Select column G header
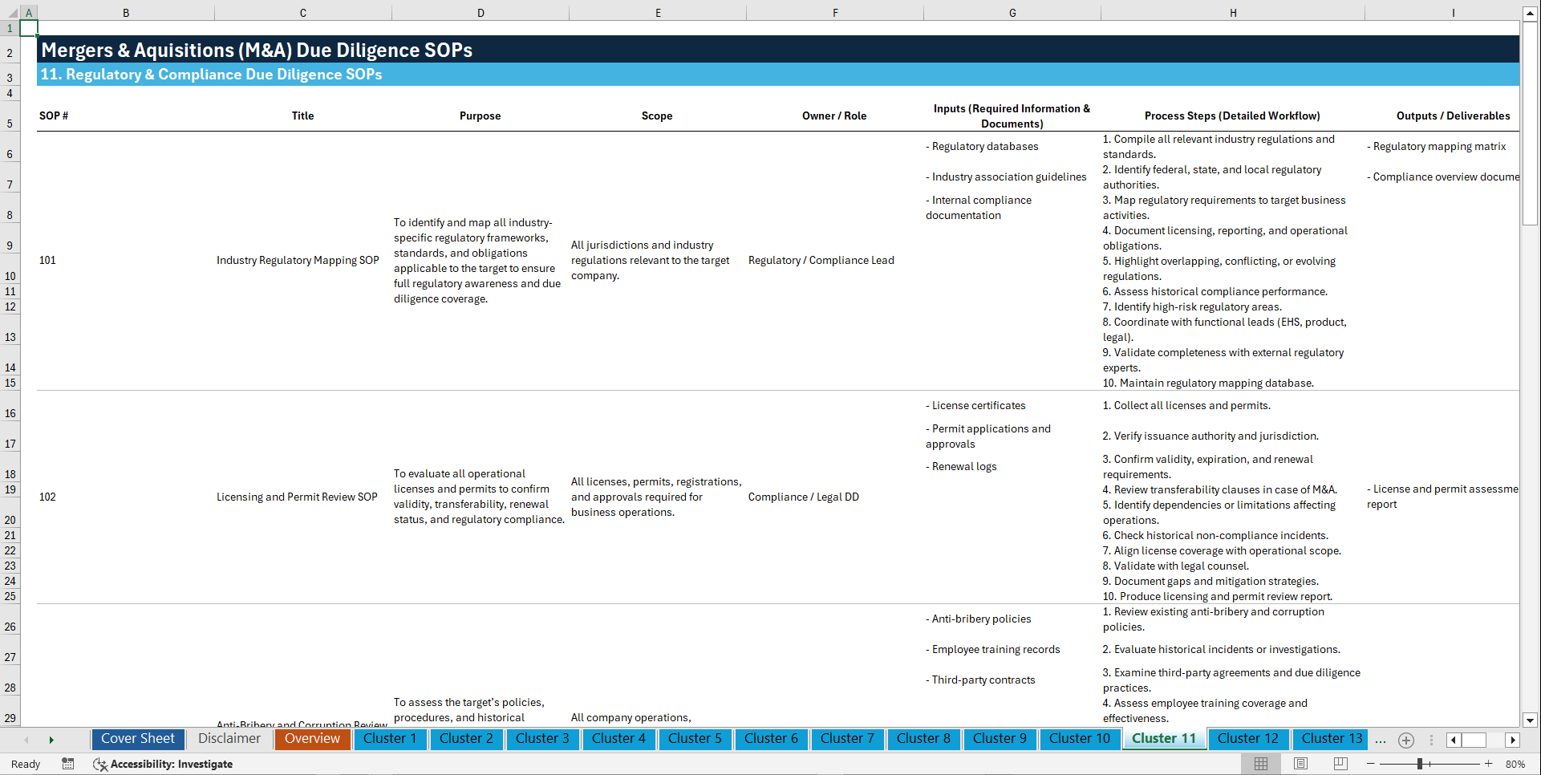Viewport: 1541px width, 775px height. click(x=1012, y=12)
